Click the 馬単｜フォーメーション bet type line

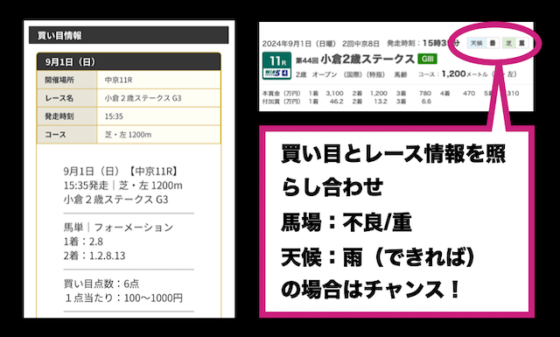[x=118, y=228]
